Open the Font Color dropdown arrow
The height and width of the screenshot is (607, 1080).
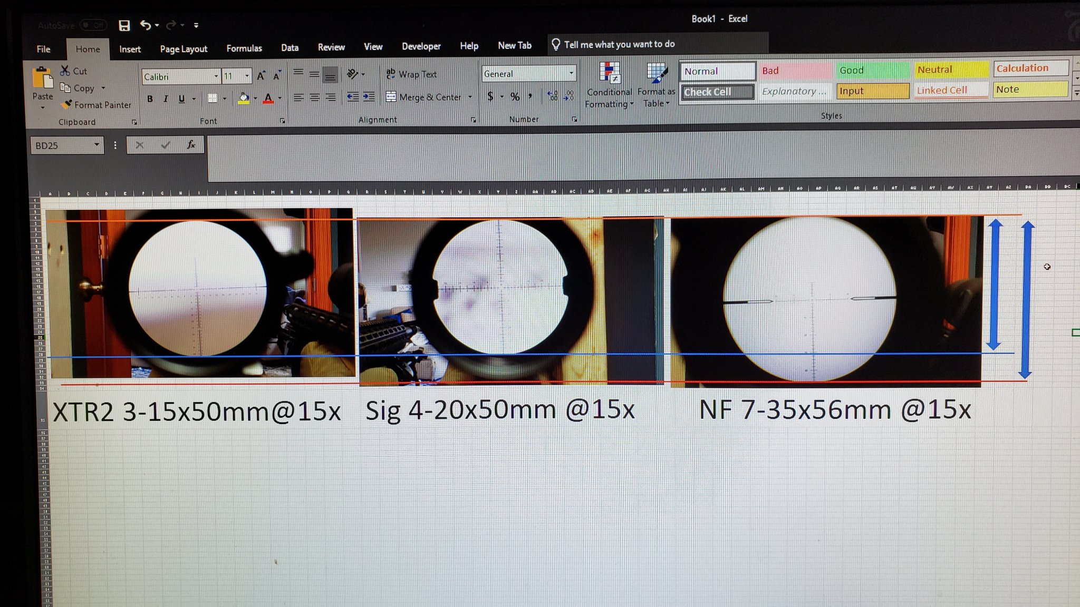point(280,98)
